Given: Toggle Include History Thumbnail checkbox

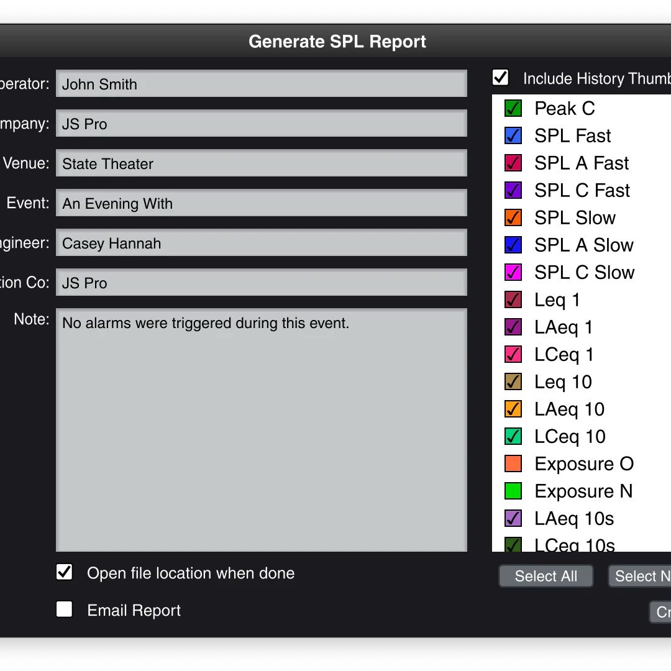Looking at the screenshot, I should coord(500,78).
